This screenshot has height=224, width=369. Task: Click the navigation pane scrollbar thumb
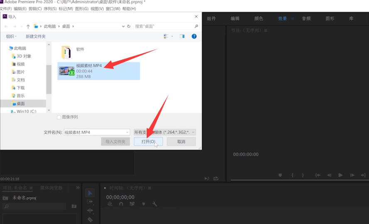(49, 79)
